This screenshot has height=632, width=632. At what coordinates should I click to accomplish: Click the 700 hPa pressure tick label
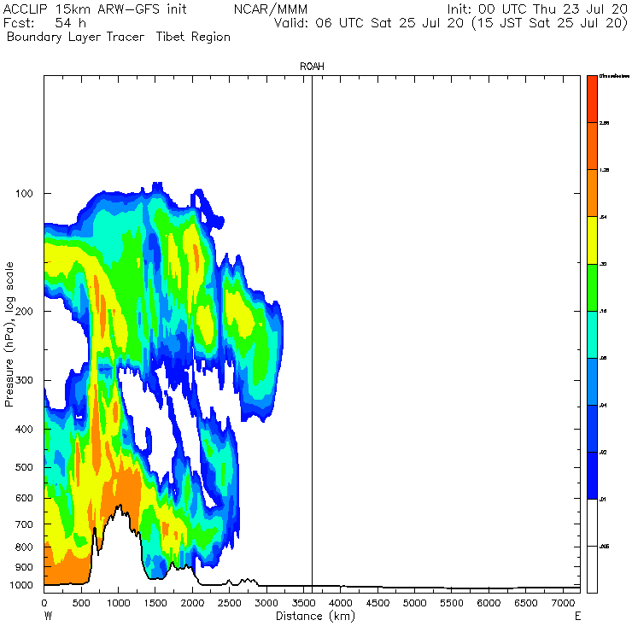24,524
